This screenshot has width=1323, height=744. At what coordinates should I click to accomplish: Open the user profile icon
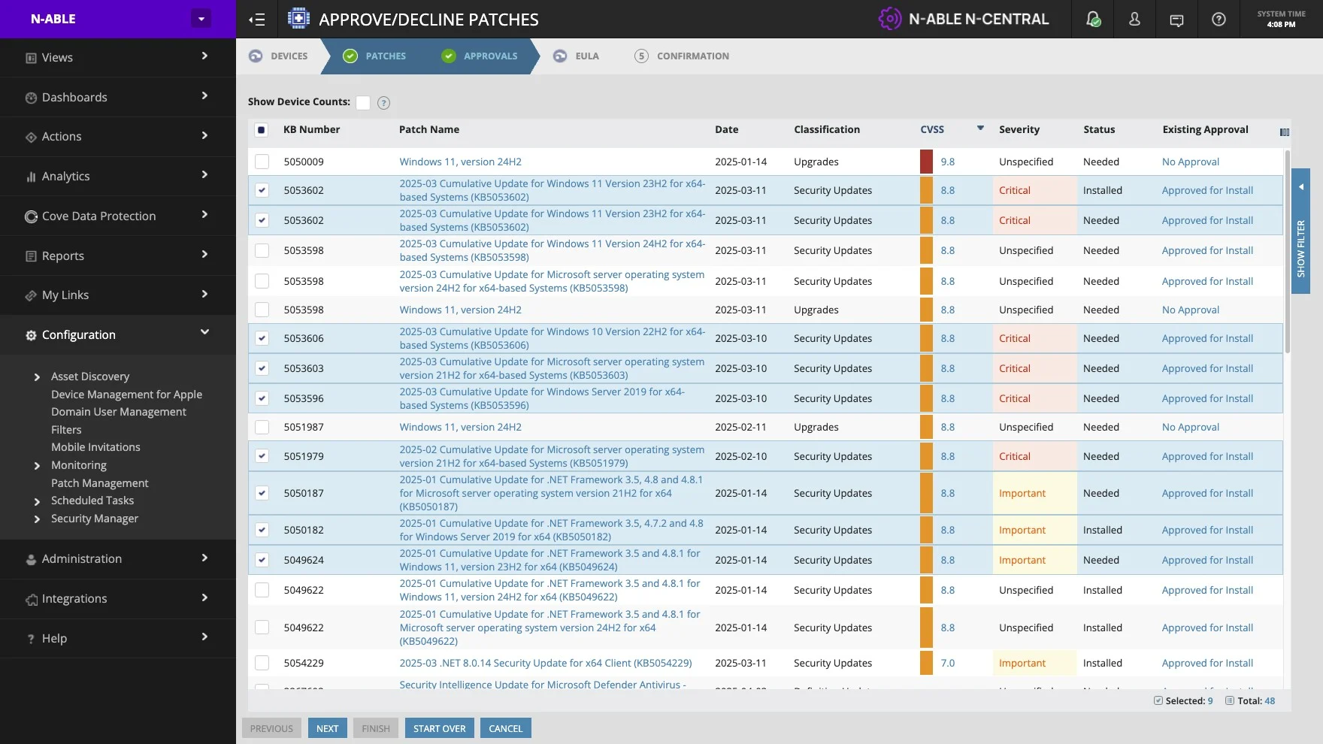click(x=1134, y=20)
